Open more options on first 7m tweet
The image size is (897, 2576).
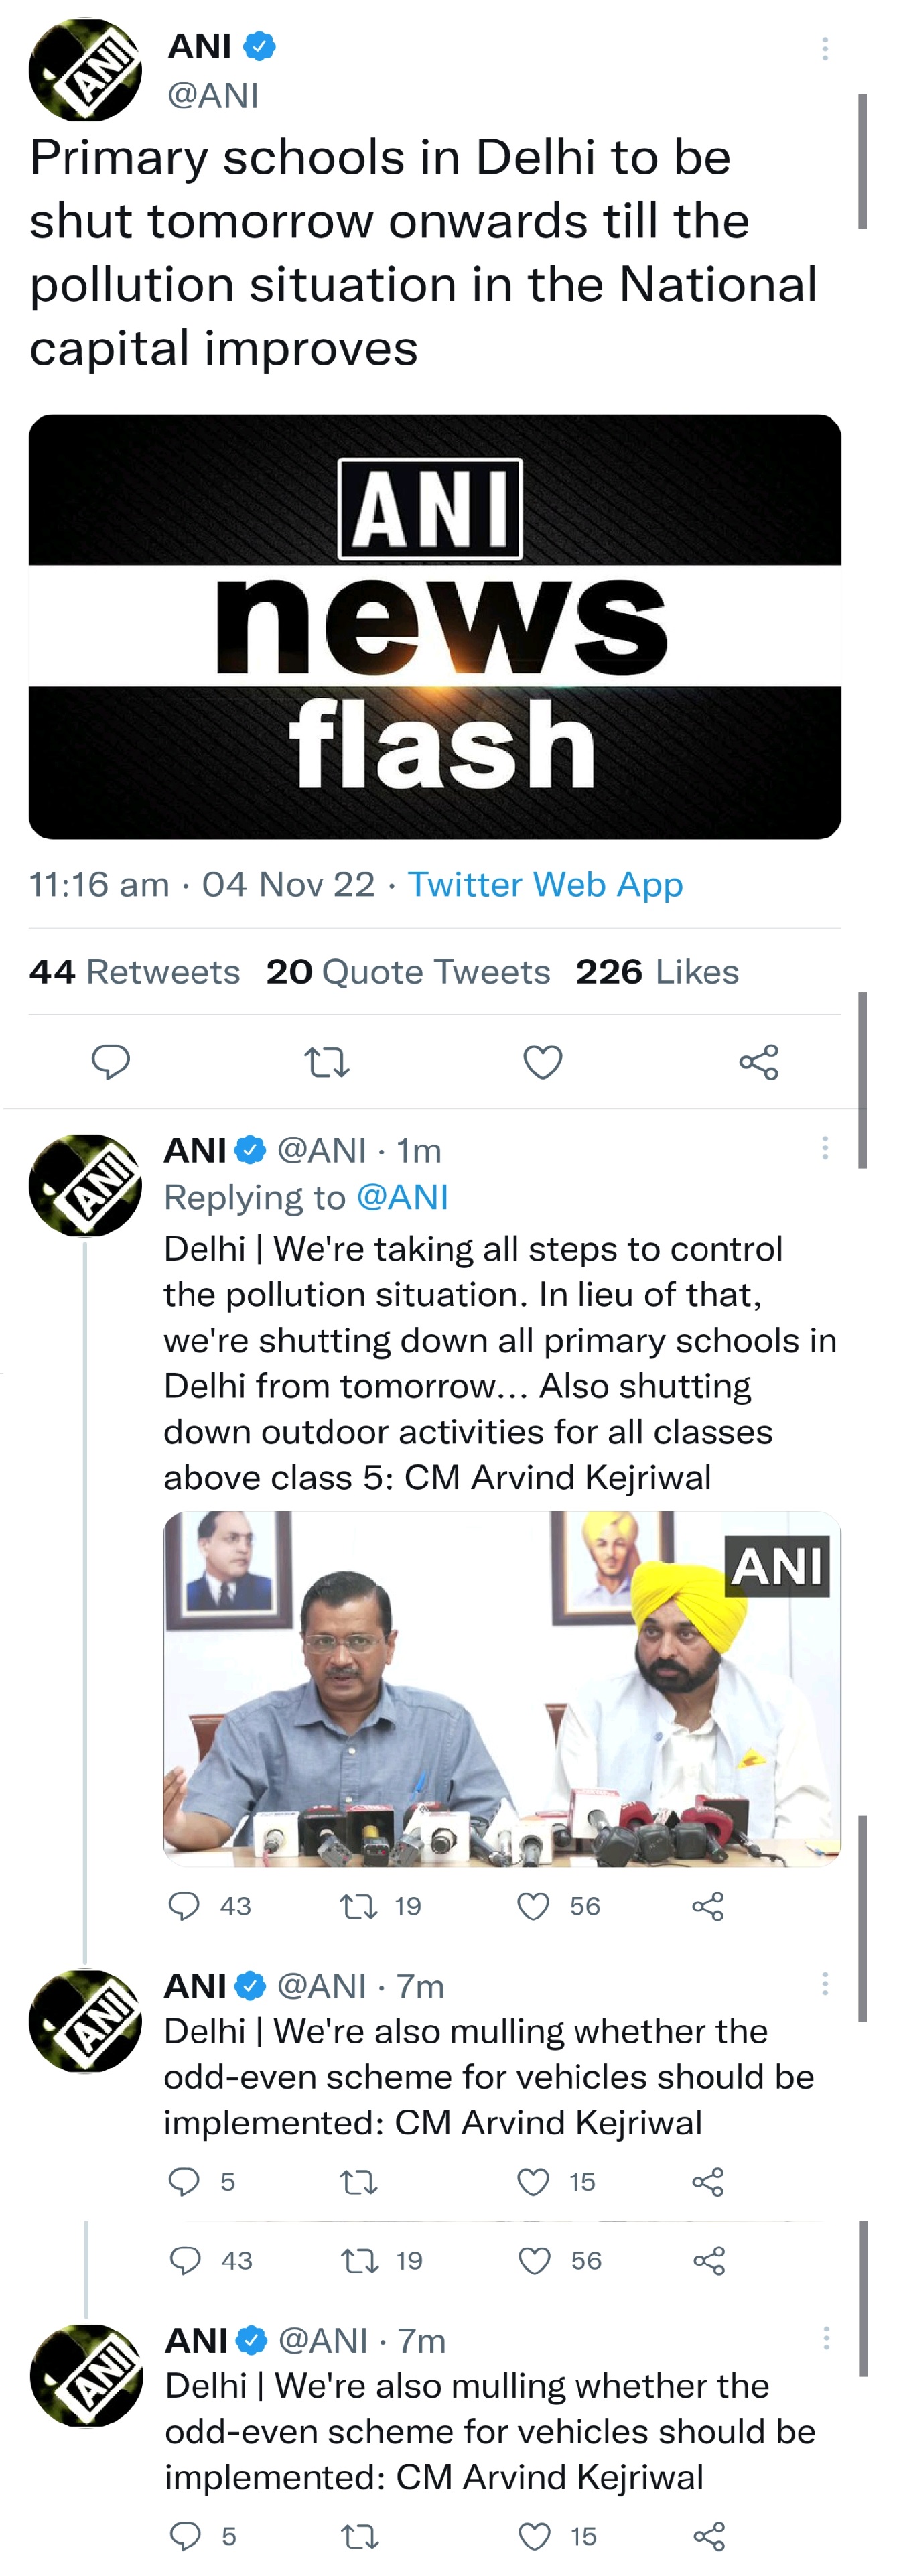(824, 1984)
